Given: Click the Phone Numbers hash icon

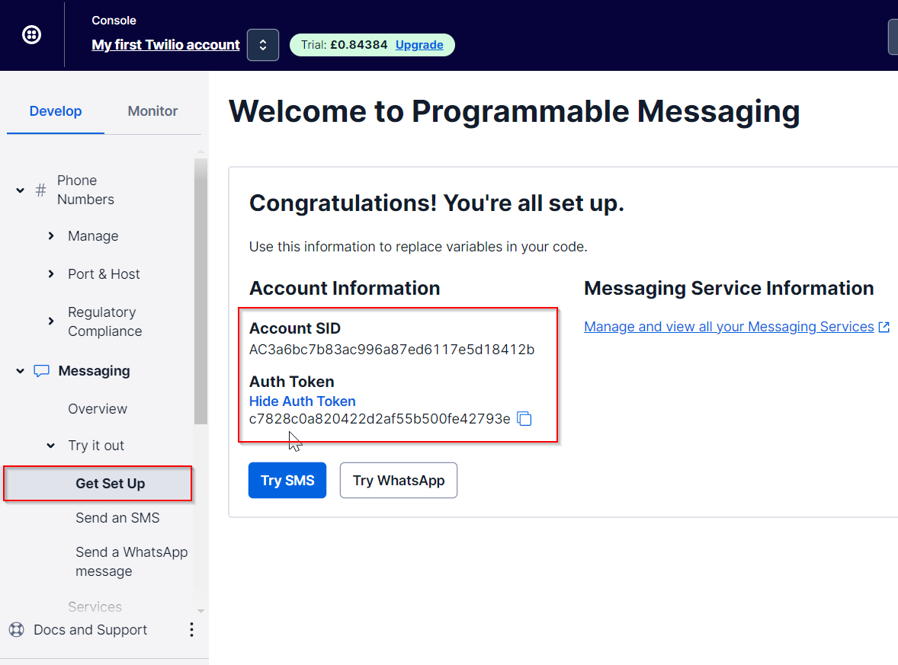Looking at the screenshot, I should (x=41, y=190).
